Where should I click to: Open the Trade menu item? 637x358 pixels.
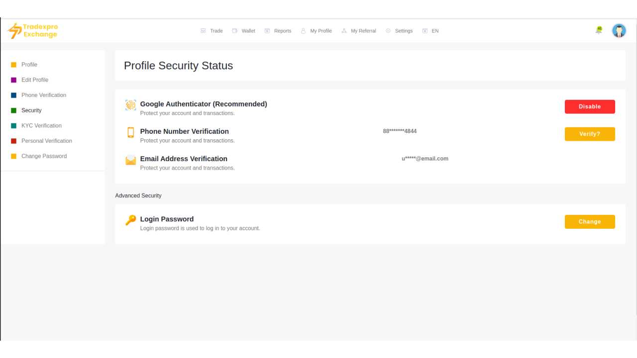coord(212,31)
